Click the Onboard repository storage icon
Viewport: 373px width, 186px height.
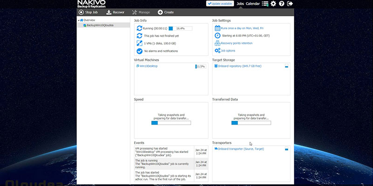[216, 66]
